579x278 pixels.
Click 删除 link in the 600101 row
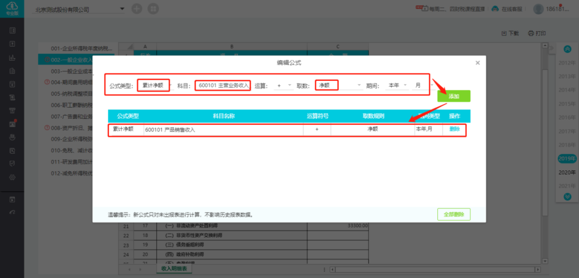pyautogui.click(x=455, y=129)
